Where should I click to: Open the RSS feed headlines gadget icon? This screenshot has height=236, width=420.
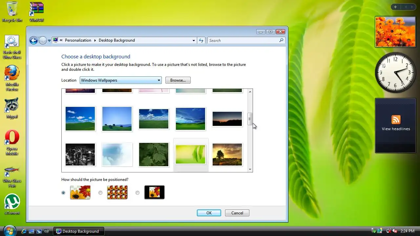[x=396, y=120]
